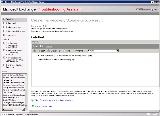160x116 pixels.
Task: Open the Welcome link in sidebar
Action: tap(10, 19)
